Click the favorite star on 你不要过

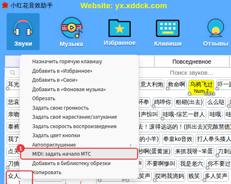[207, 168]
